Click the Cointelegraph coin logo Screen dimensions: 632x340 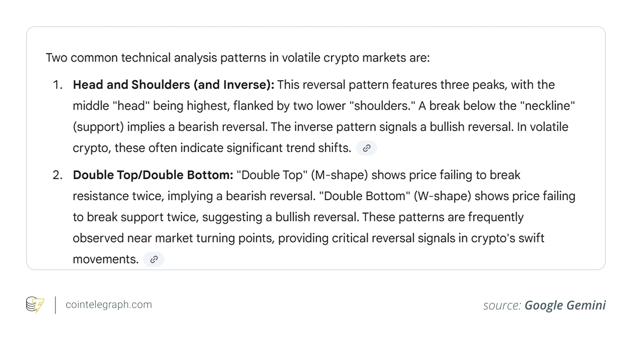tap(35, 304)
